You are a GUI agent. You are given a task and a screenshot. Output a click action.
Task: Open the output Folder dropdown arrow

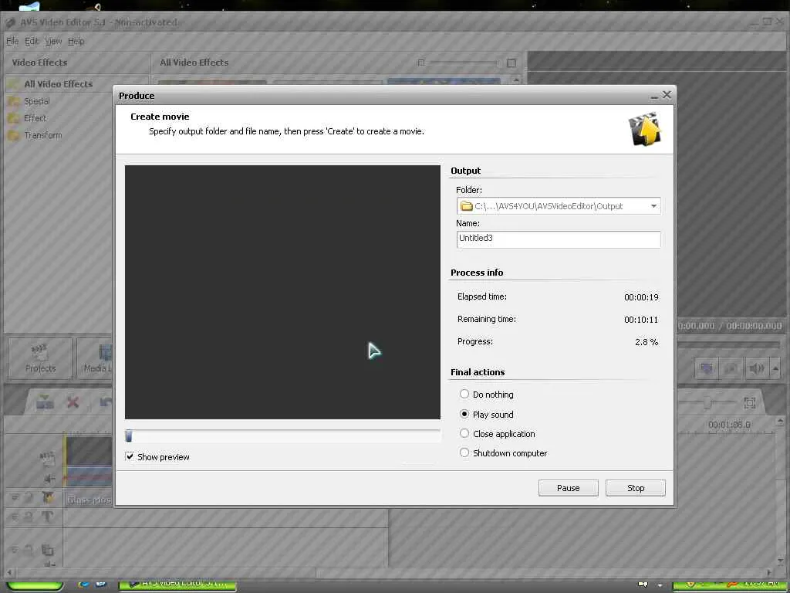coord(653,205)
